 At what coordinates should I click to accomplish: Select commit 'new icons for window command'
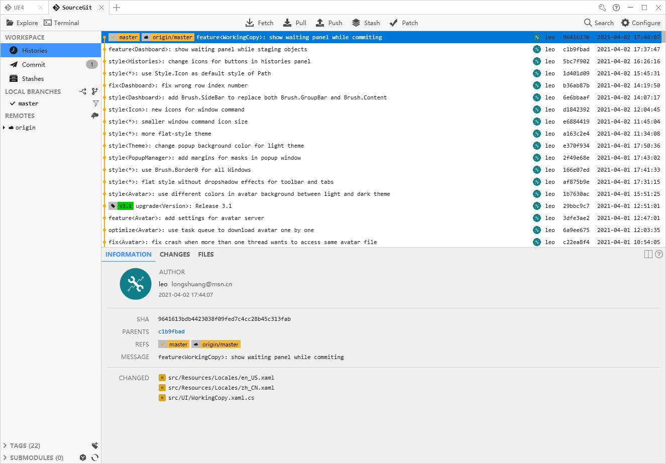[x=382, y=109]
